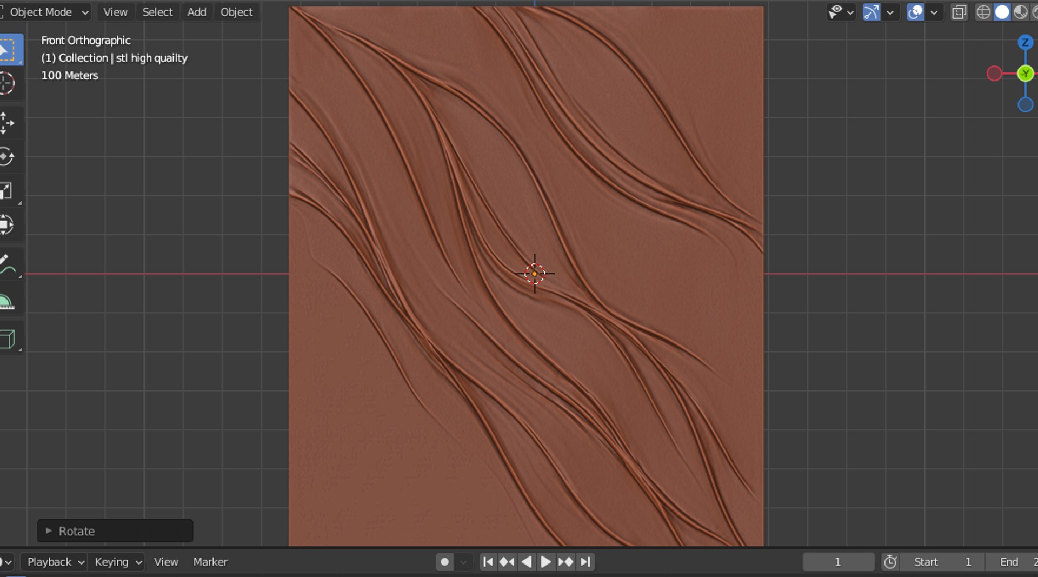Open the timeline Marker menu
Viewport: 1038px width, 577px height.
pos(210,562)
